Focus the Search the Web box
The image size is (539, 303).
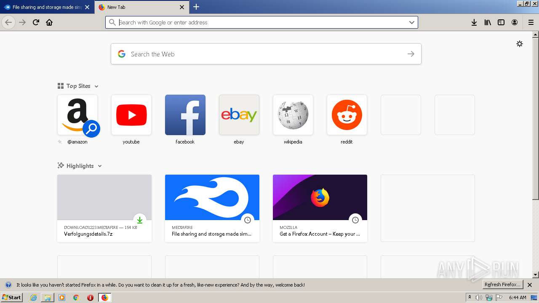[x=266, y=54]
